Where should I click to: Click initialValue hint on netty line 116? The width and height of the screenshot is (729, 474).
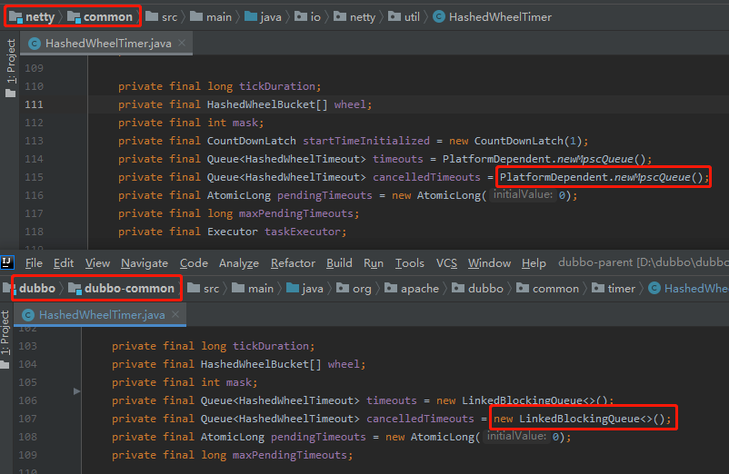(x=523, y=195)
